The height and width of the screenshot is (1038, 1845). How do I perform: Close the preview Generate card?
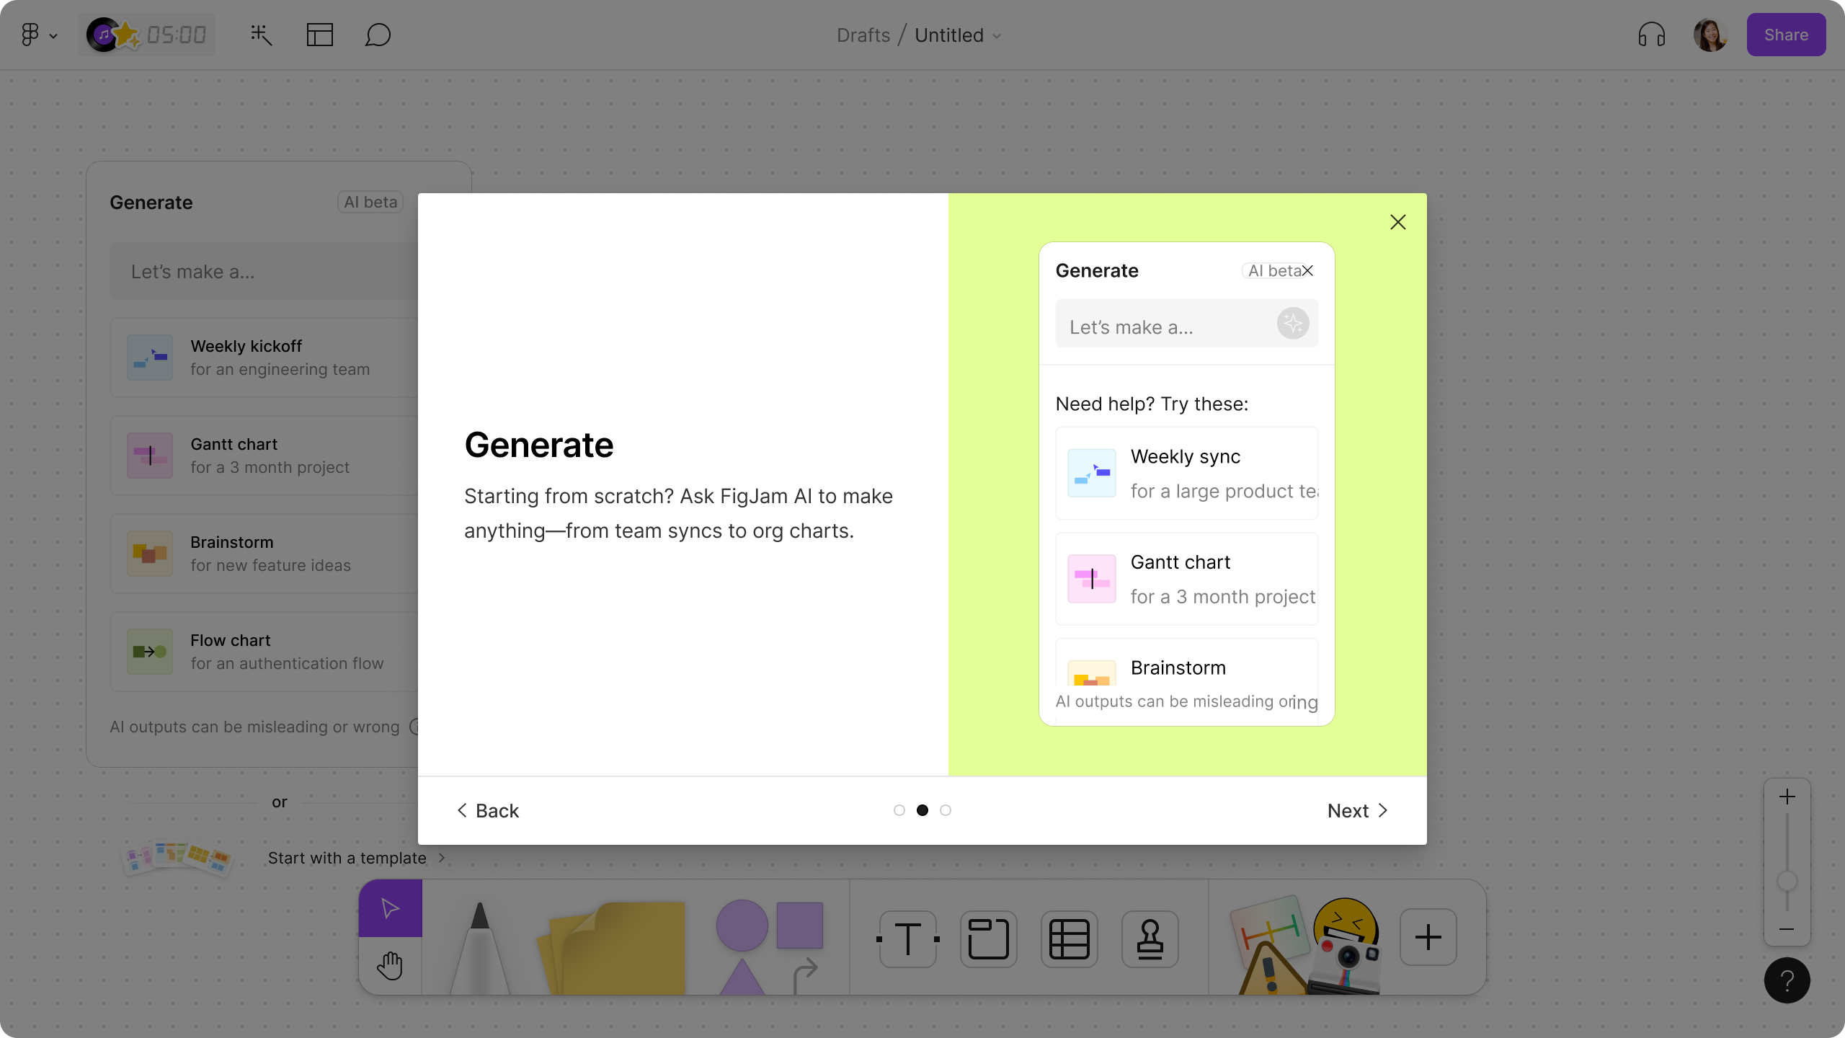(1308, 271)
